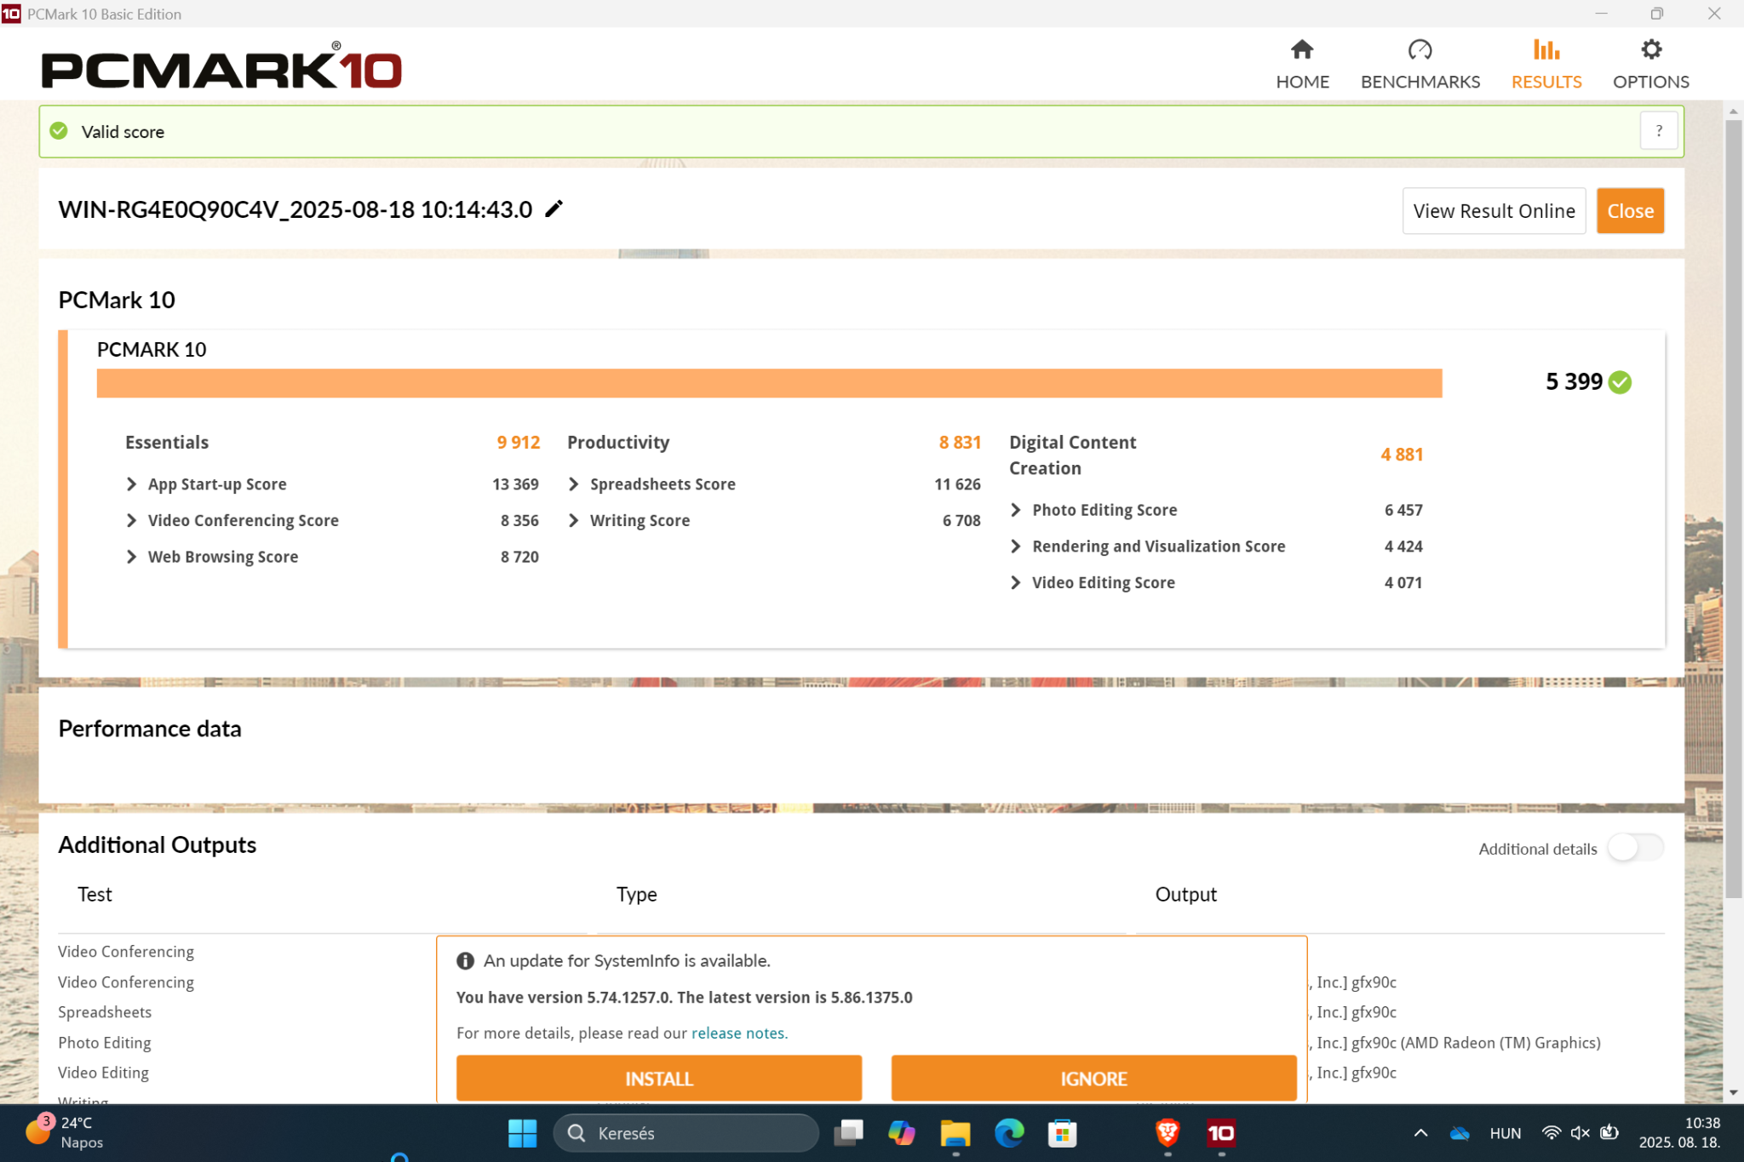Ignore the SystemInfo update
Viewport: 1744px width, 1162px height.
tap(1093, 1079)
